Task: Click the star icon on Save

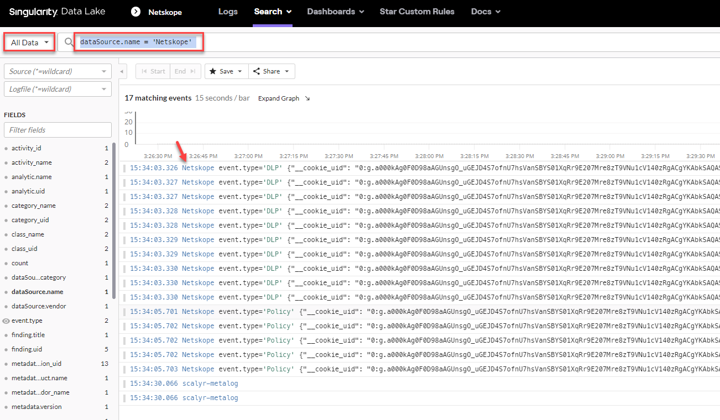Action: click(x=212, y=71)
